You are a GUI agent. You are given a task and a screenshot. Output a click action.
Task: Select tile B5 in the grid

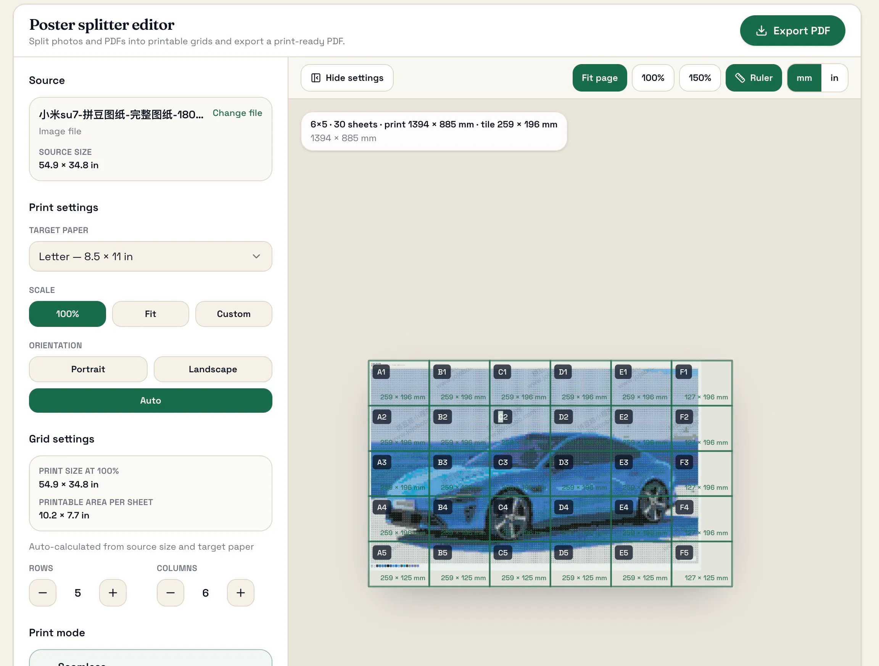pyautogui.click(x=460, y=564)
